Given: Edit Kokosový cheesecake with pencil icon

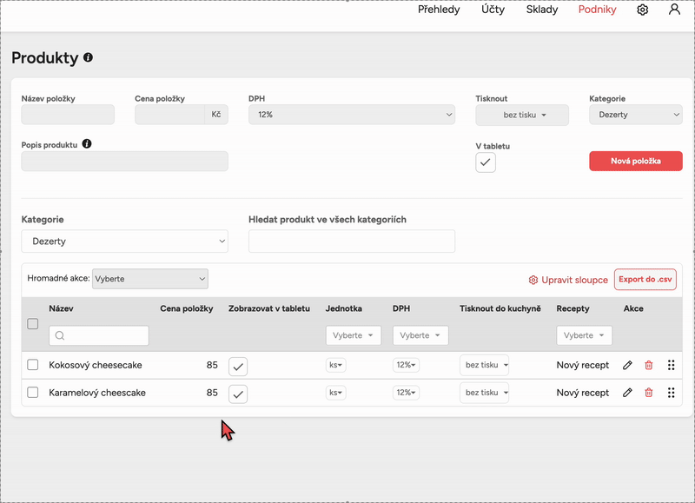Looking at the screenshot, I should point(628,366).
